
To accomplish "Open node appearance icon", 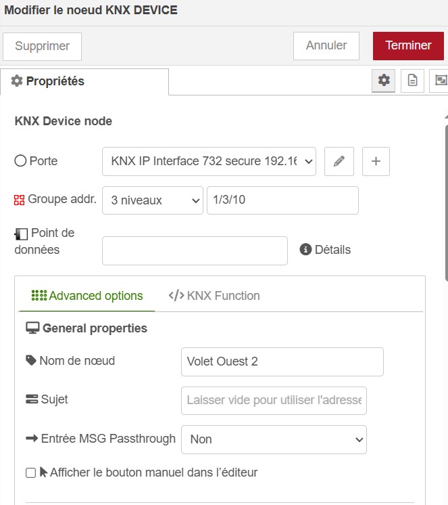I will click(440, 80).
